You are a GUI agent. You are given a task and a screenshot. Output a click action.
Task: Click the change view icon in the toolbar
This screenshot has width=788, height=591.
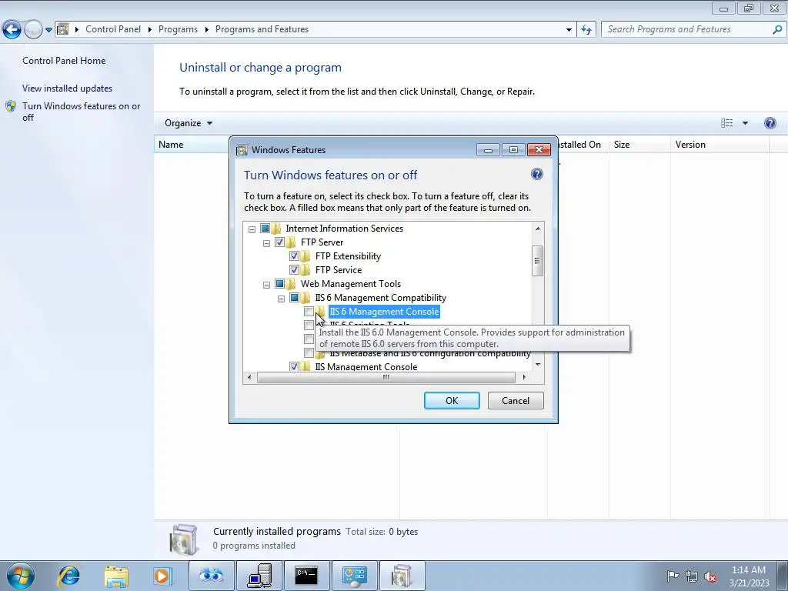pyautogui.click(x=726, y=123)
